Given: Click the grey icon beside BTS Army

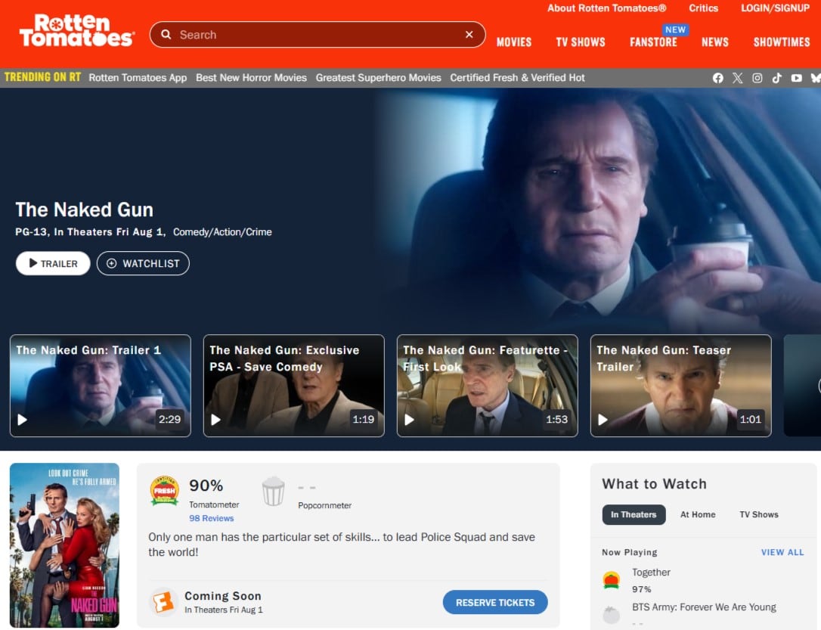Looking at the screenshot, I should [611, 614].
